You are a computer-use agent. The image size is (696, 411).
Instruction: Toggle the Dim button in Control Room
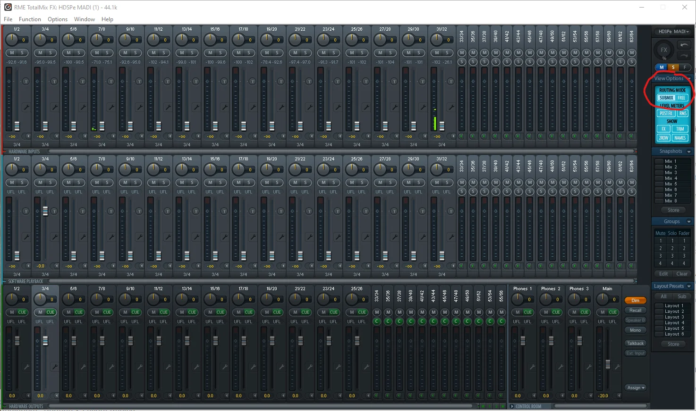pyautogui.click(x=635, y=300)
